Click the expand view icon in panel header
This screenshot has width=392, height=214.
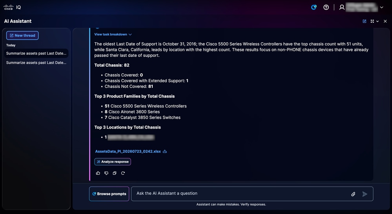click(x=372, y=21)
